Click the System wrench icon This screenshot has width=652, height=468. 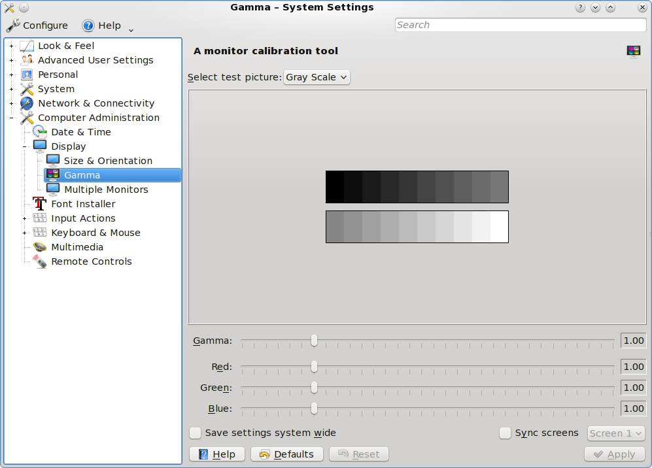27,89
